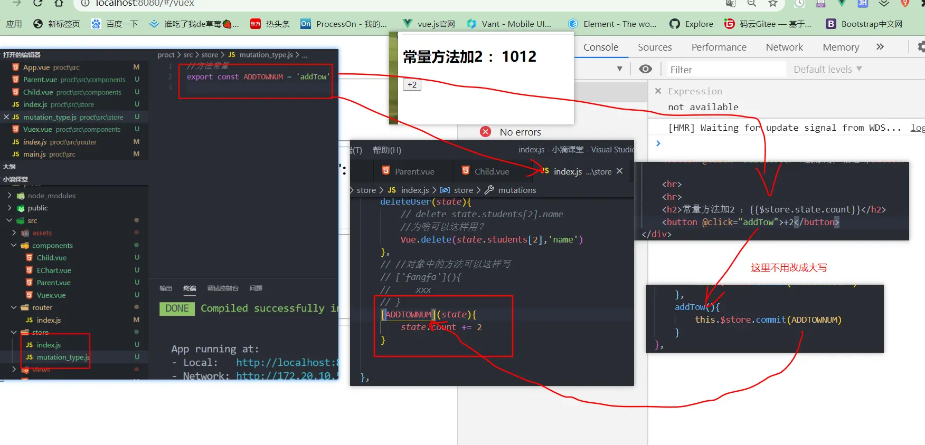Open mutation_type.js in the file tree
Image resolution: width=925 pixels, height=445 pixels.
63,357
